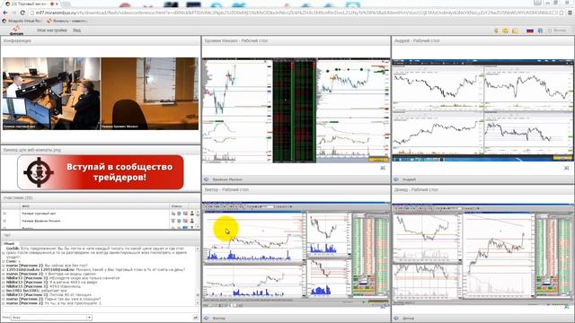Open Бровкин Михаил's shared desktop view
Image resolution: width=575 pixels, height=323 pixels.
coord(296,110)
